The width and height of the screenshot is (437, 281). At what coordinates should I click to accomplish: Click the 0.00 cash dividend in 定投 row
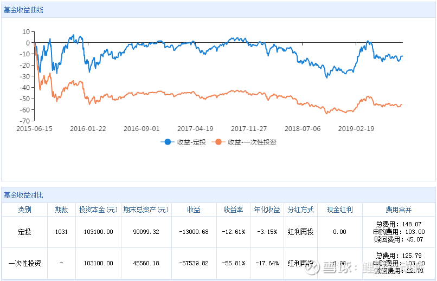point(340,232)
